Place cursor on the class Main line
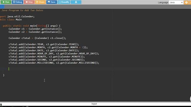191x107 pixels. [11, 20]
